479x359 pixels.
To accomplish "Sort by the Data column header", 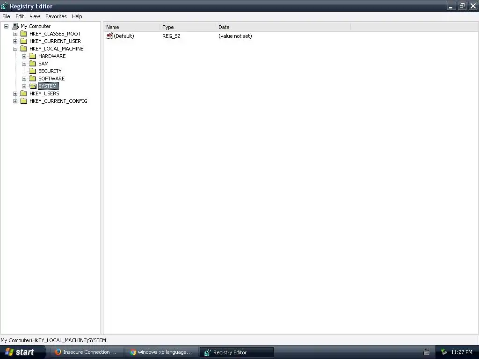I will 283,27.
